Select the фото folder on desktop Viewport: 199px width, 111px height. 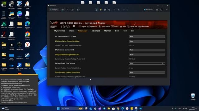(4, 55)
